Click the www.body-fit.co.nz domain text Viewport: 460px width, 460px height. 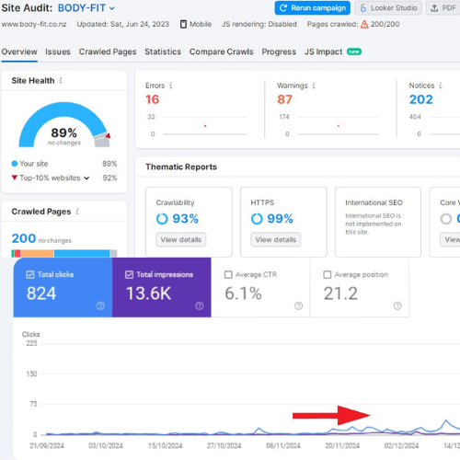tap(34, 24)
